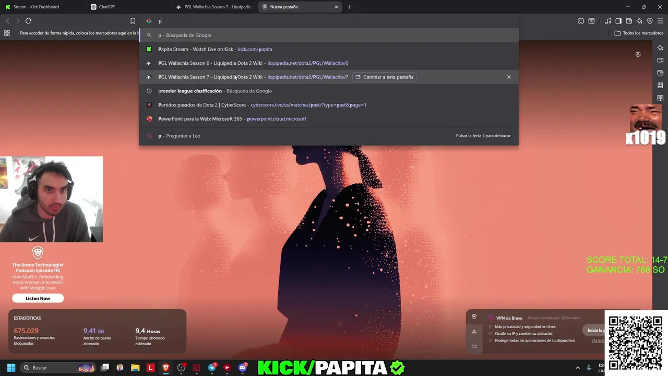Open the Brave main hamburger menu
668x376 pixels.
coord(660,21)
